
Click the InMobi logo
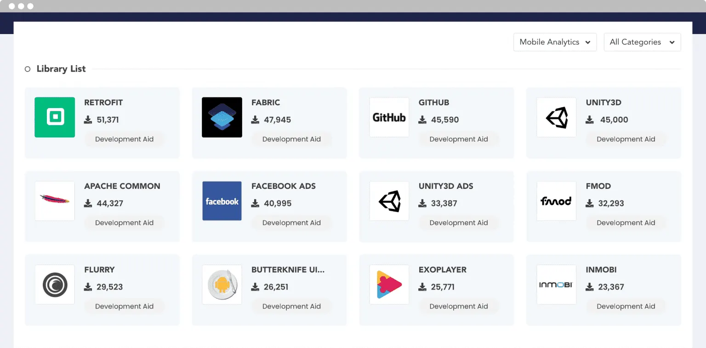557,285
